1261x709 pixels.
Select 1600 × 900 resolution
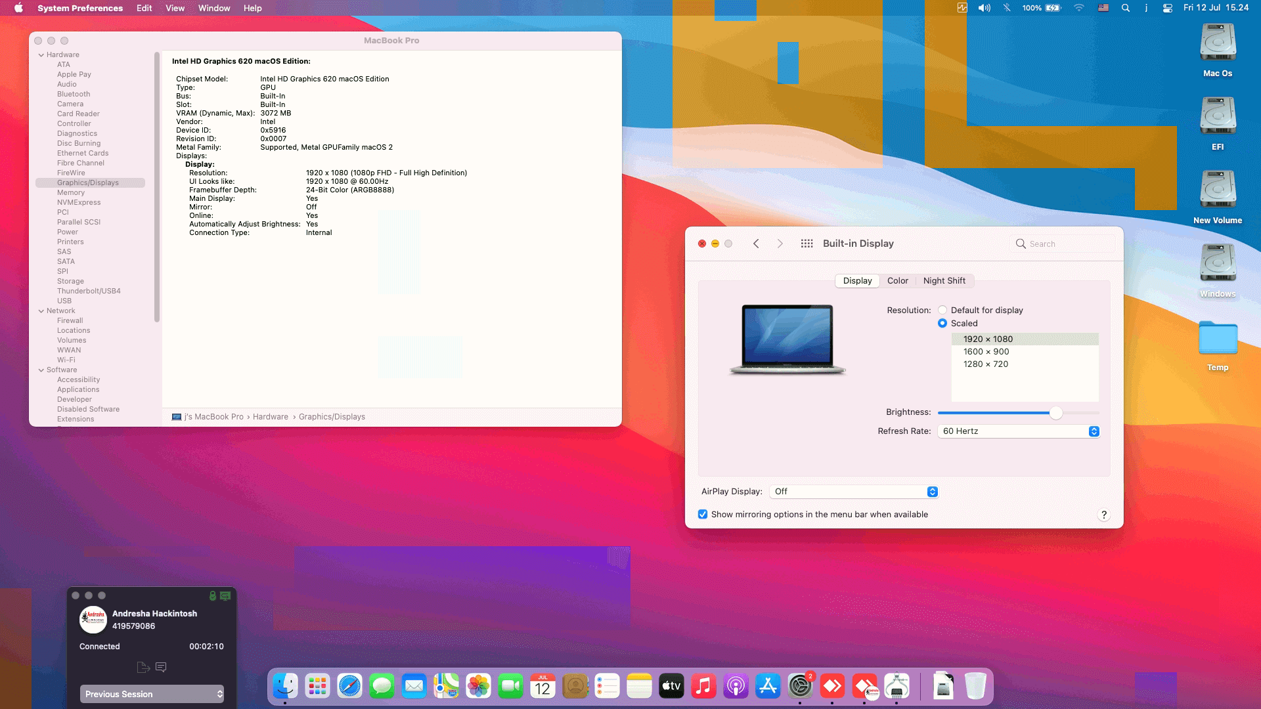pos(1025,352)
